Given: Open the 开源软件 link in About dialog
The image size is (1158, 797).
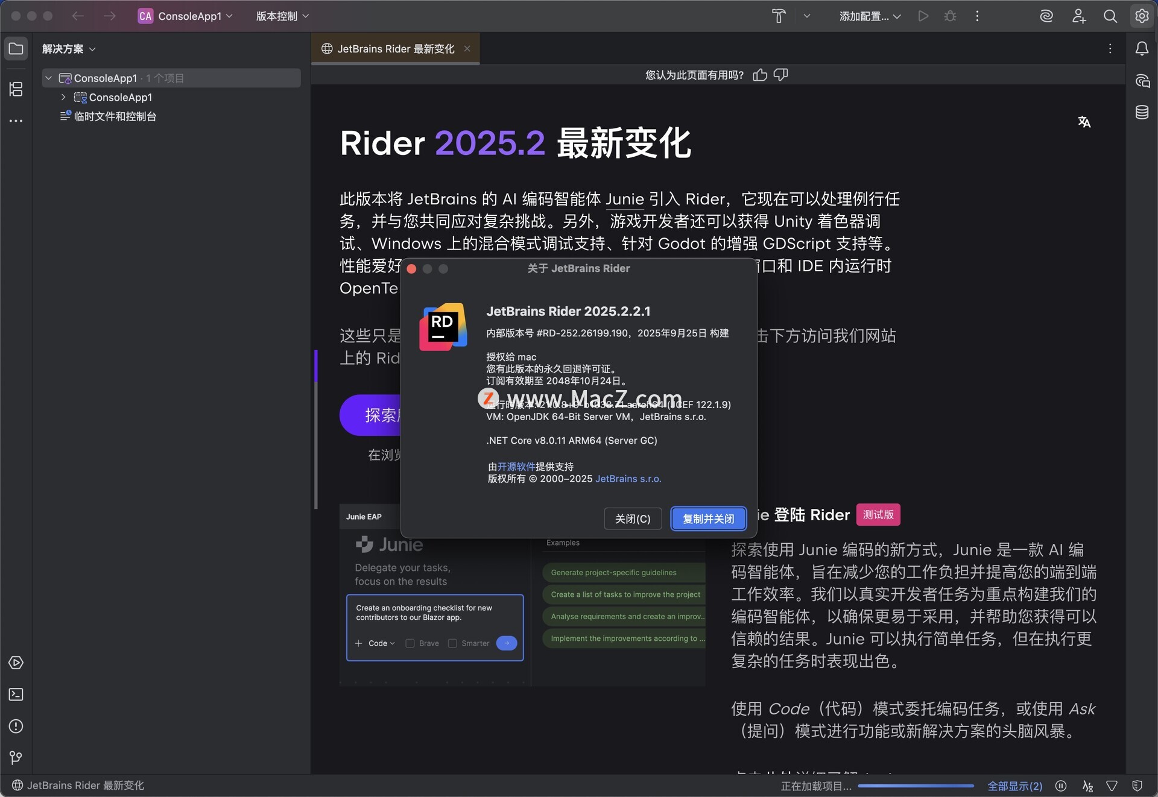Looking at the screenshot, I should click(516, 467).
